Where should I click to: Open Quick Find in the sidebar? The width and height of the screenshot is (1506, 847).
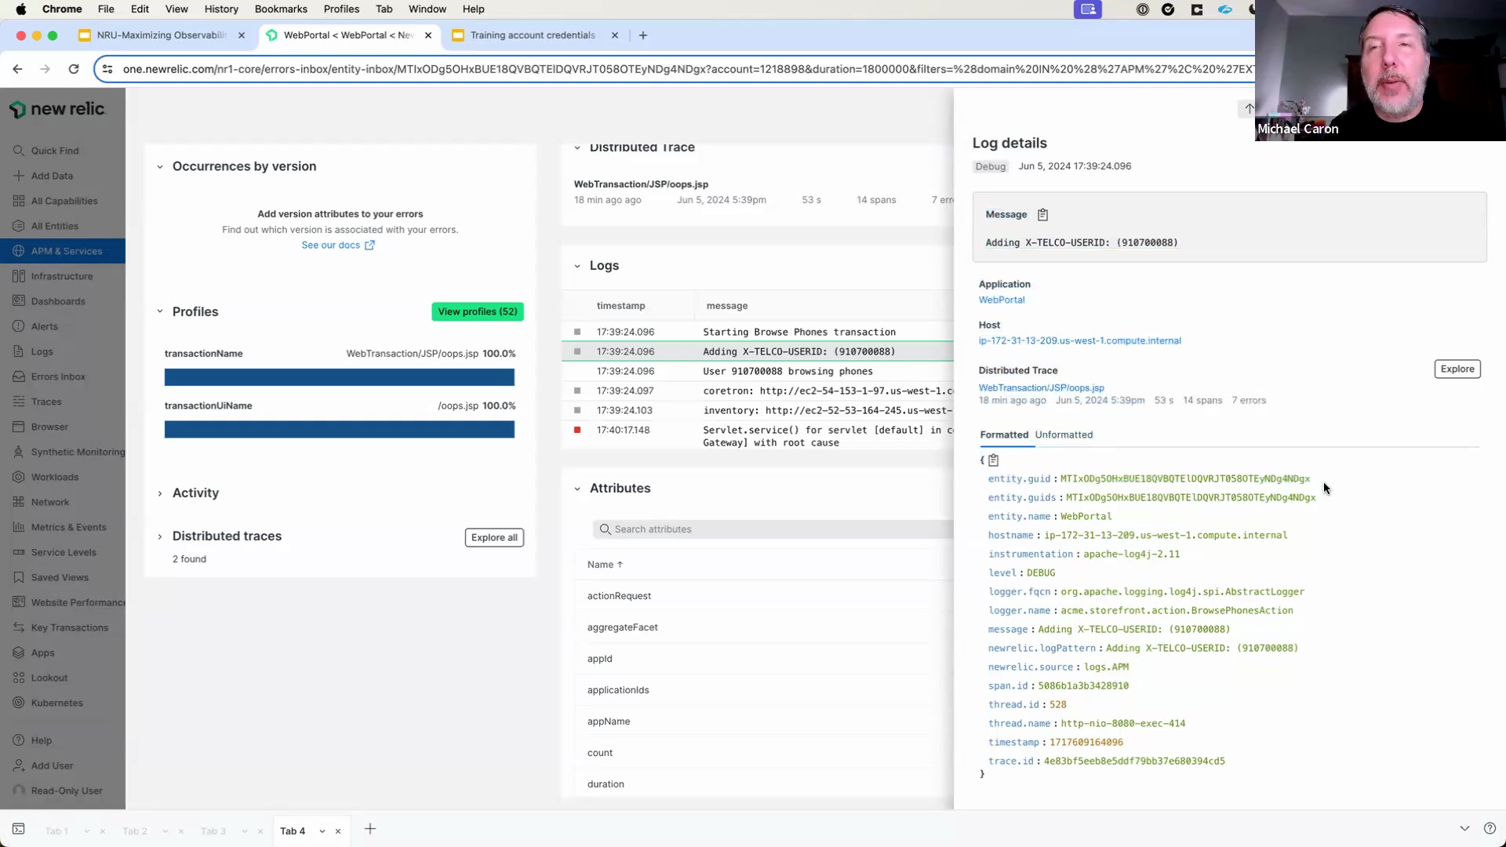click(55, 151)
